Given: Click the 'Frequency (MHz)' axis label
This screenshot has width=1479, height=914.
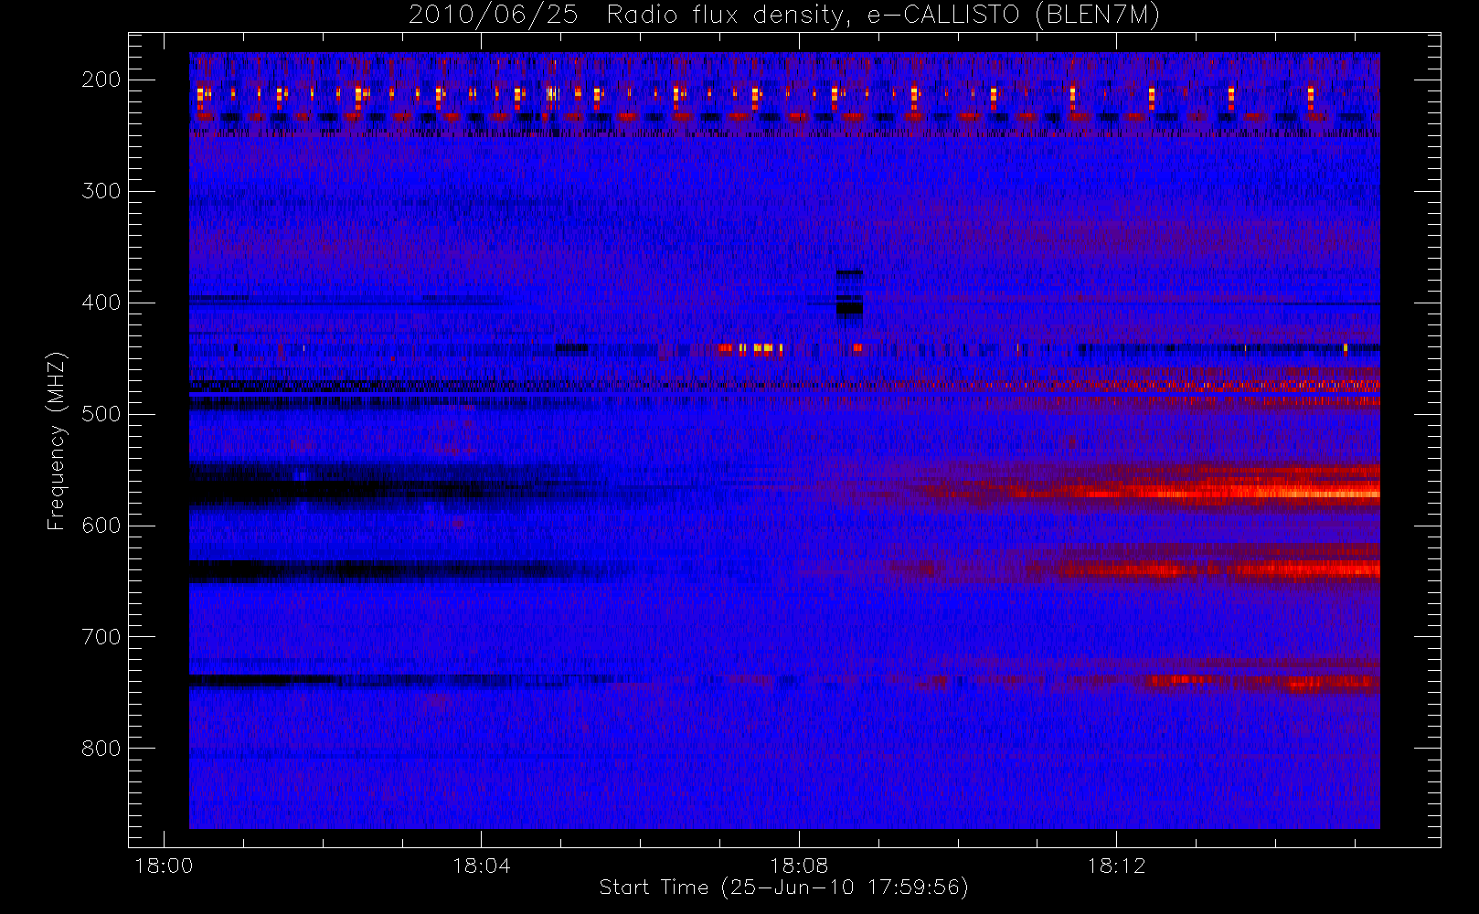Looking at the screenshot, I should [x=57, y=441].
